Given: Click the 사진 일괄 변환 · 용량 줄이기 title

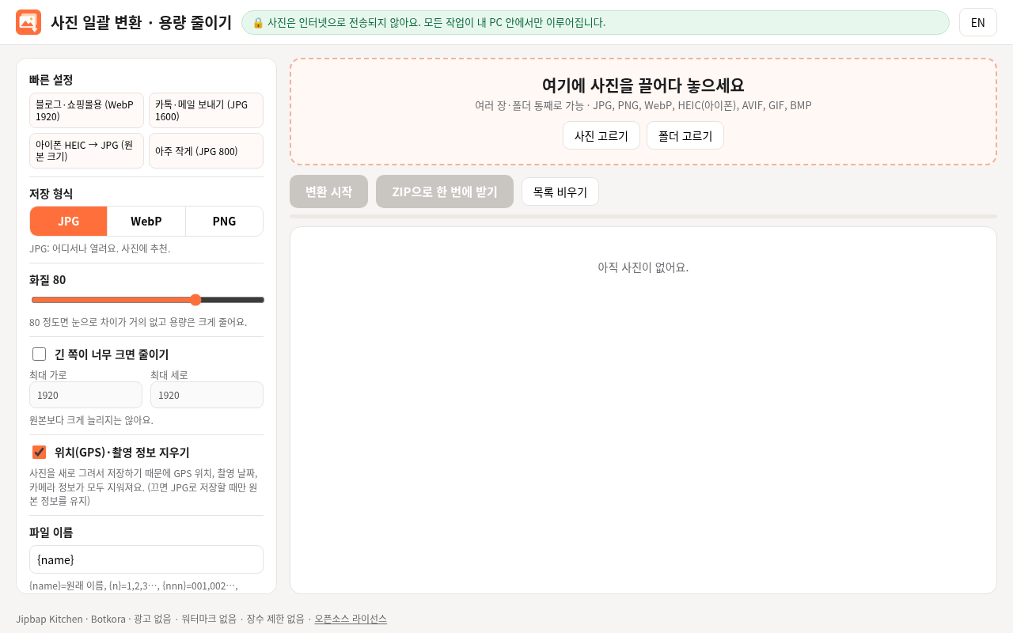Looking at the screenshot, I should (141, 22).
